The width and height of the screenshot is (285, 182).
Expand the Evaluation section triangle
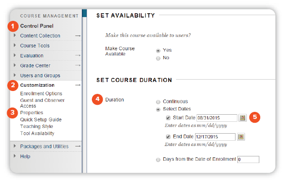click(15, 55)
